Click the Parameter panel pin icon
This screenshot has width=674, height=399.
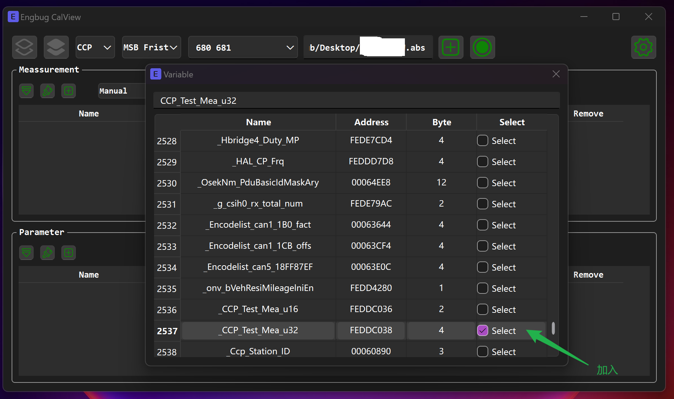click(x=47, y=253)
